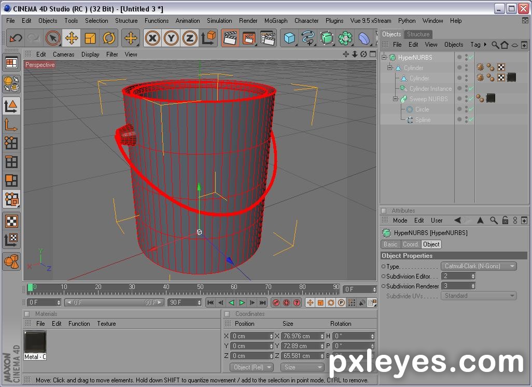The image size is (532, 387).
Task: Render active view clapperboard icon
Action: [230, 38]
